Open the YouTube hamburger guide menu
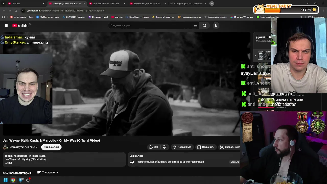Screen dimensions: 327x184 click(6, 25)
